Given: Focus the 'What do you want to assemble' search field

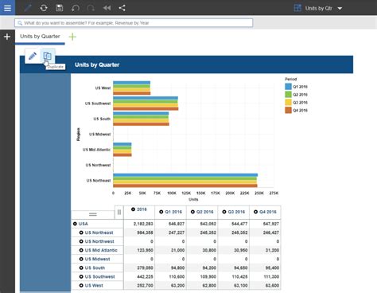Looking at the screenshot, I should (134, 23).
